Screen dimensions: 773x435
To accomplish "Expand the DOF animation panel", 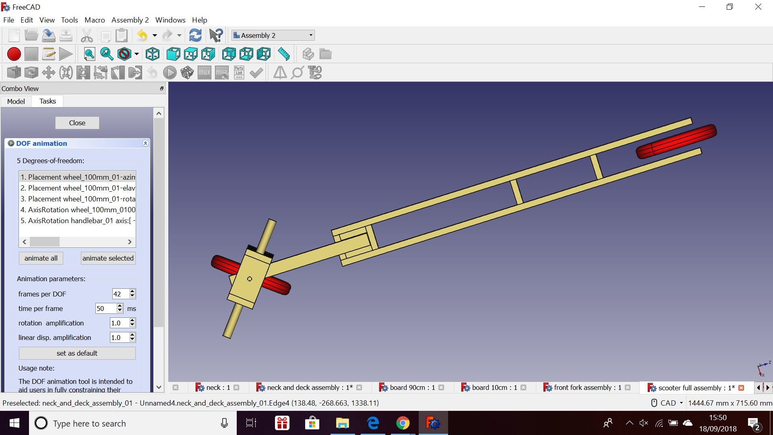I will [145, 143].
